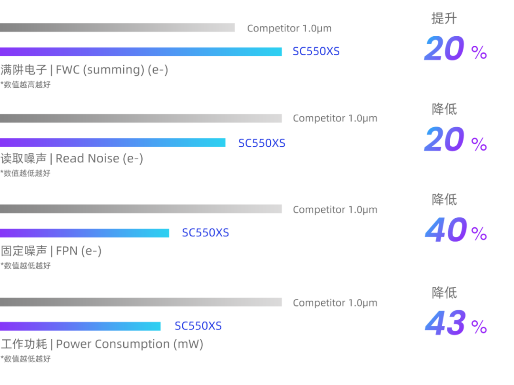The height and width of the screenshot is (385, 514).
Task: Click the Power Consumption competitor gray bar
Action: click(141, 302)
